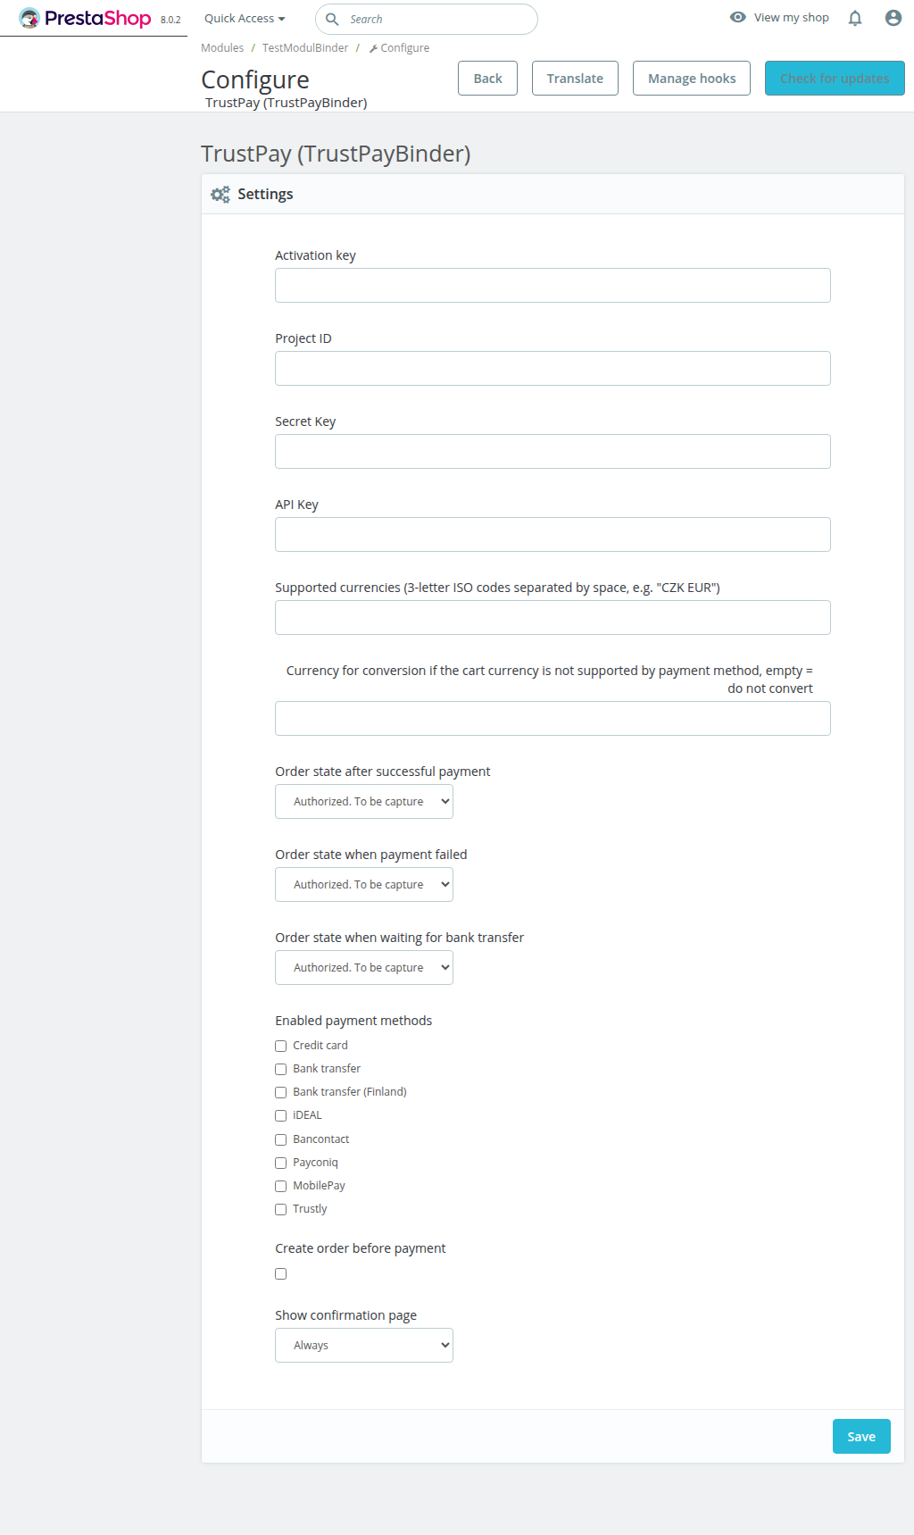Check Create order before payment
Image resolution: width=914 pixels, height=1535 pixels.
click(280, 1274)
